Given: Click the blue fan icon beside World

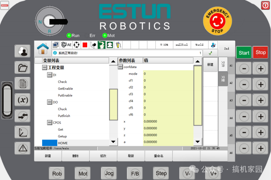Looking at the screenshot, I should (x=213, y=45).
